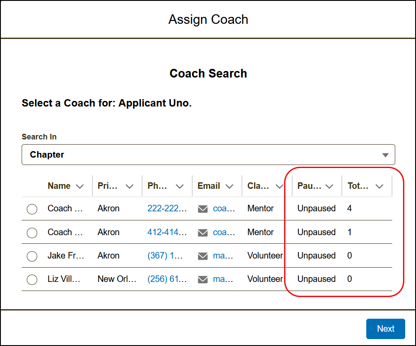This screenshot has height=346, width=416.
Task: Select the radio button for Jake
Action: pos(32,256)
